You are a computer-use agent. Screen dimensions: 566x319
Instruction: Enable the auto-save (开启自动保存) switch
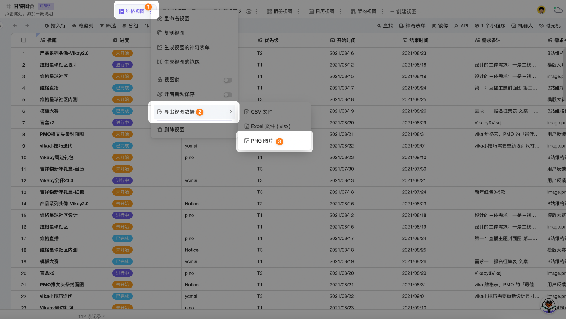point(228,95)
